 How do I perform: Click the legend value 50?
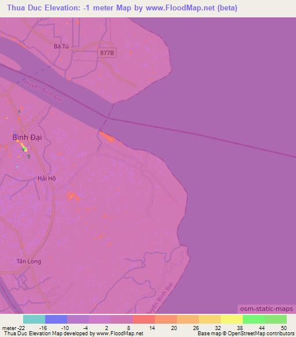(284, 328)
